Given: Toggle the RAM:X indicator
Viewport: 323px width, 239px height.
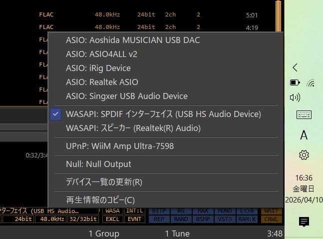Looking at the screenshot, I should point(247,219).
